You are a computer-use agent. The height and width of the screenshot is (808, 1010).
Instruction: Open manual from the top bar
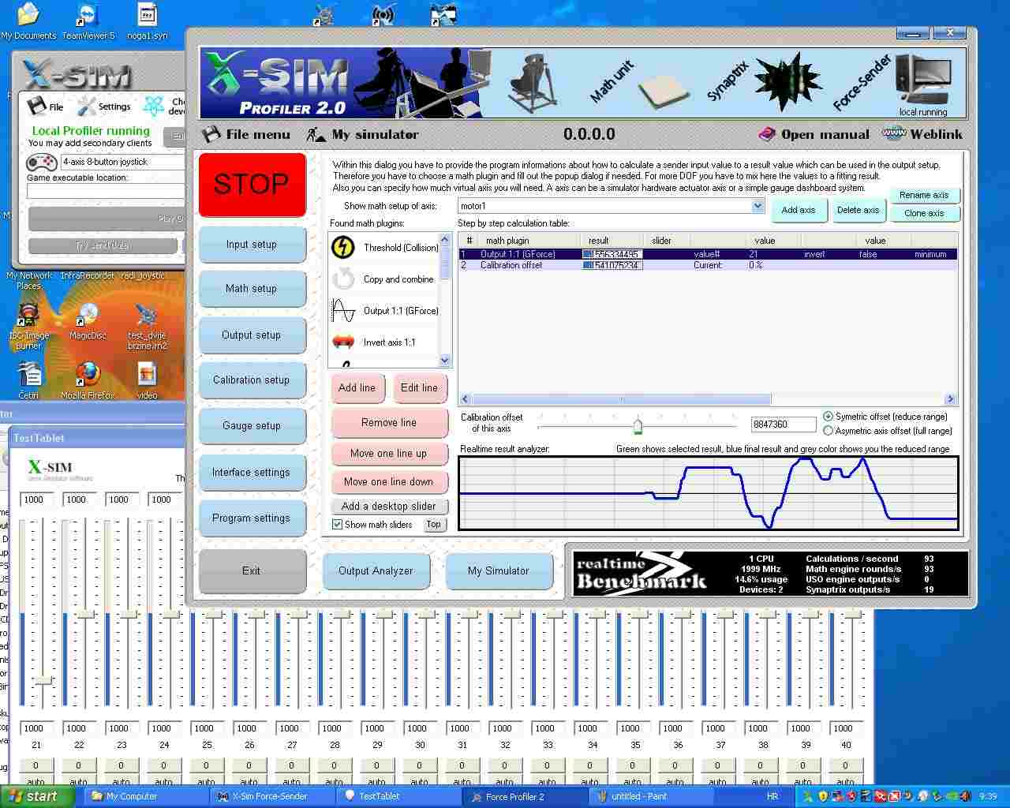point(814,134)
